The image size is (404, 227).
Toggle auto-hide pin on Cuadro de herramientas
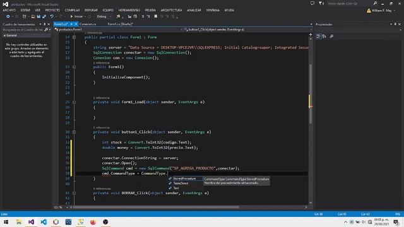[44, 24]
